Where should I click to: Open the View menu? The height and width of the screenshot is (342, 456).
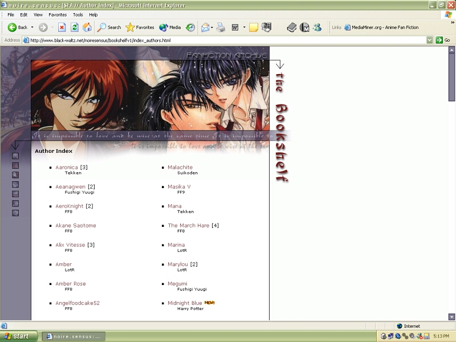(38, 14)
